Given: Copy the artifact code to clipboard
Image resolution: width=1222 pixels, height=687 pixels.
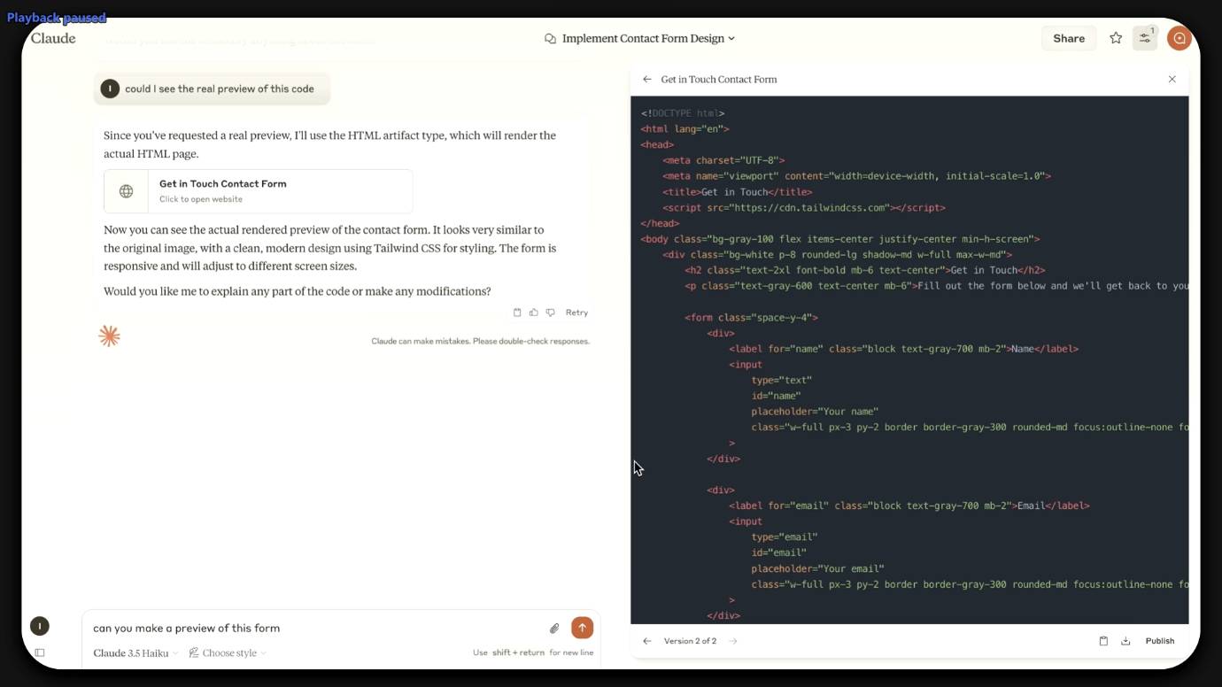Looking at the screenshot, I should [x=1103, y=641].
